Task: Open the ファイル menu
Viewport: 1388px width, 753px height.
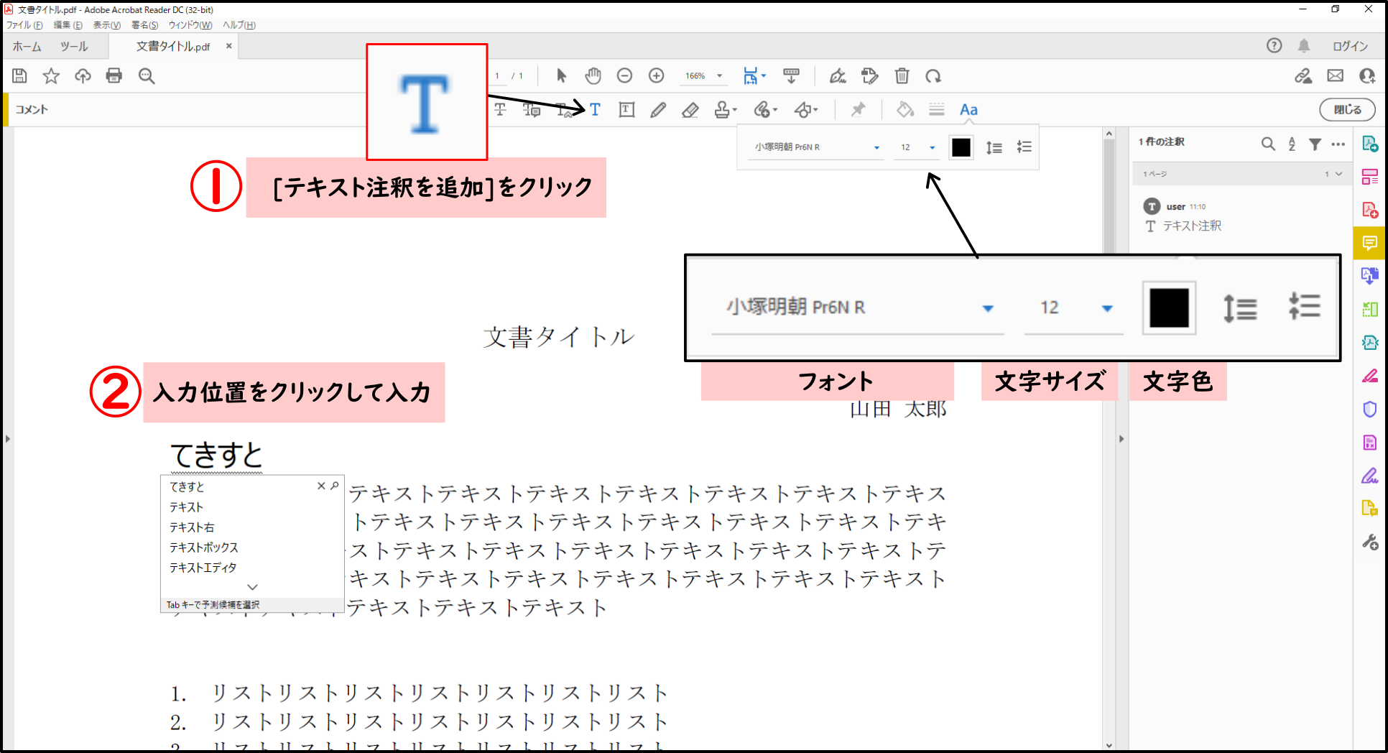Action: 24,25
